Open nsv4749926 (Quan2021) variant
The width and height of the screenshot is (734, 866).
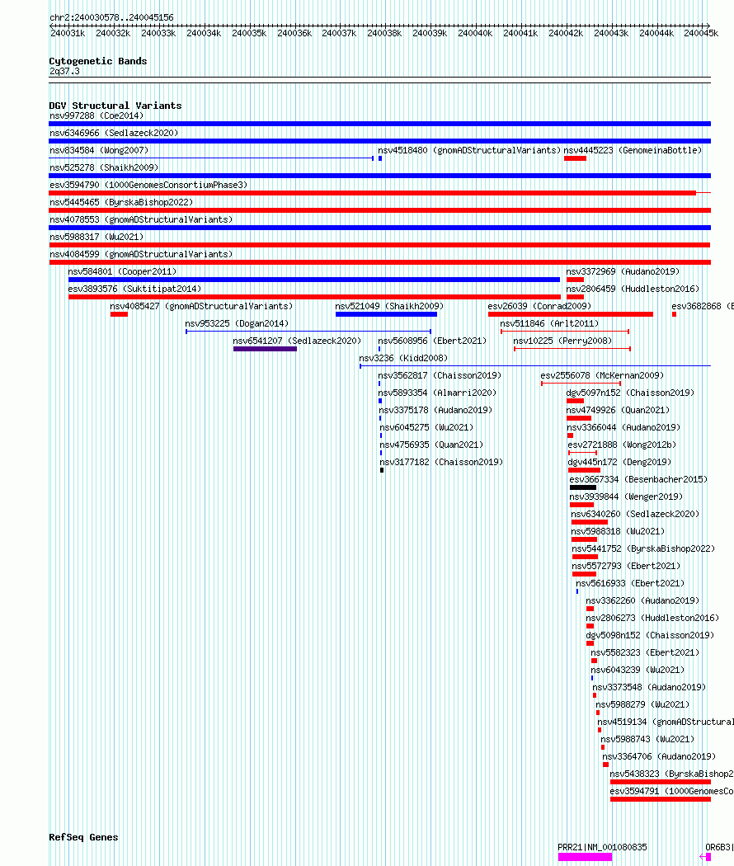pos(618,410)
